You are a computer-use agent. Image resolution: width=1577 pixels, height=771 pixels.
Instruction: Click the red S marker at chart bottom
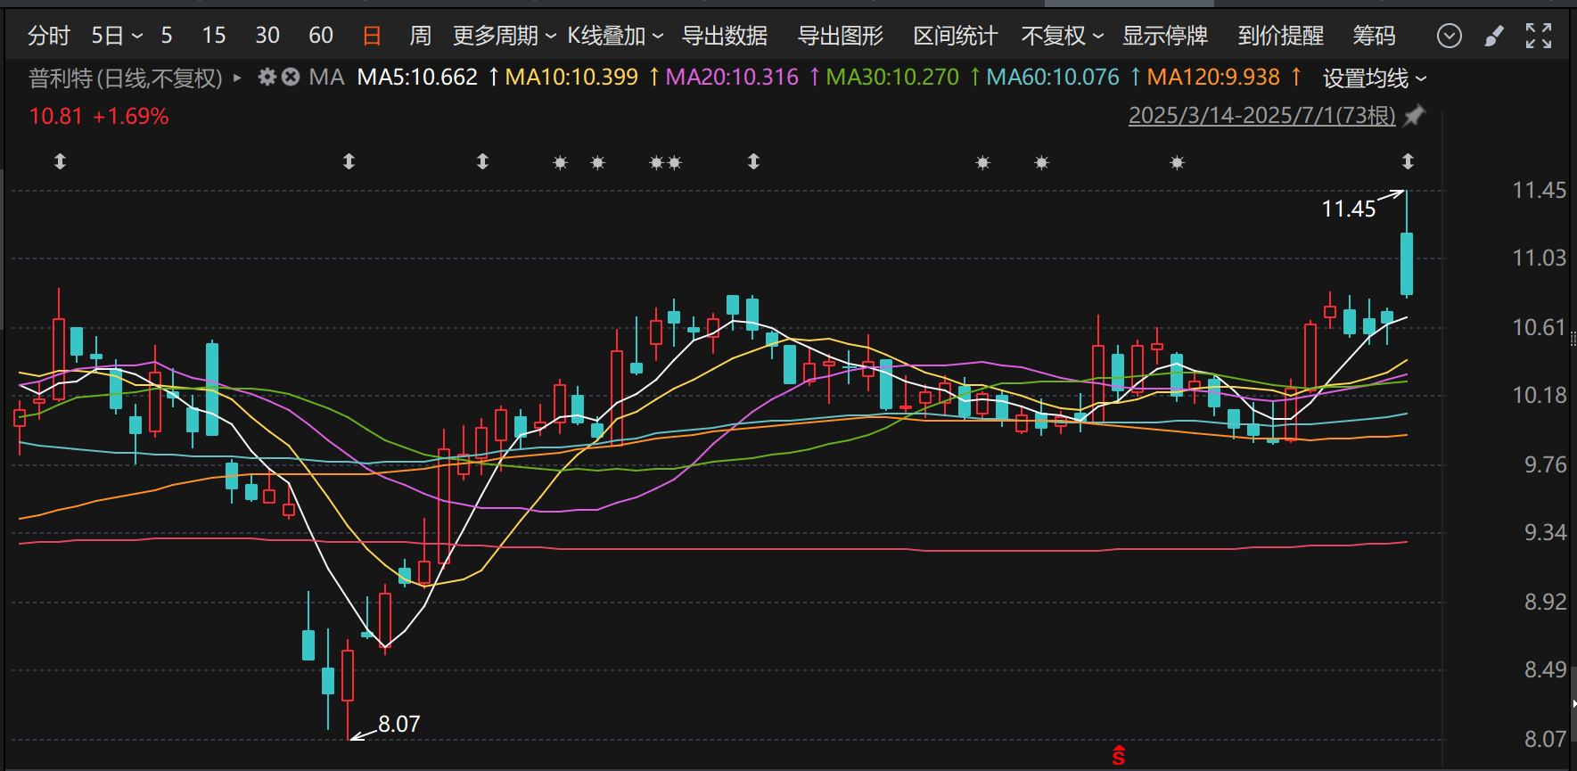(x=1118, y=756)
